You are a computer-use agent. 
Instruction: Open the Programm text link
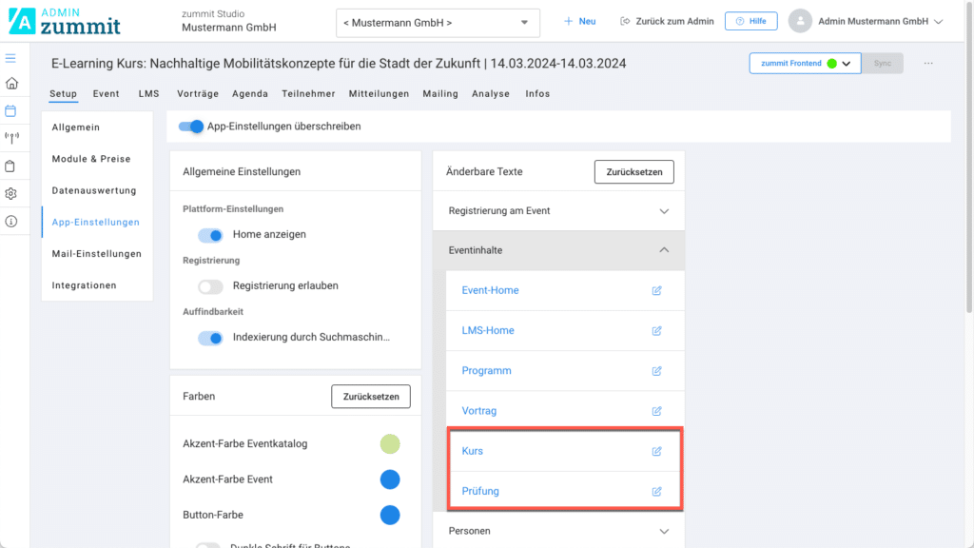[486, 371]
